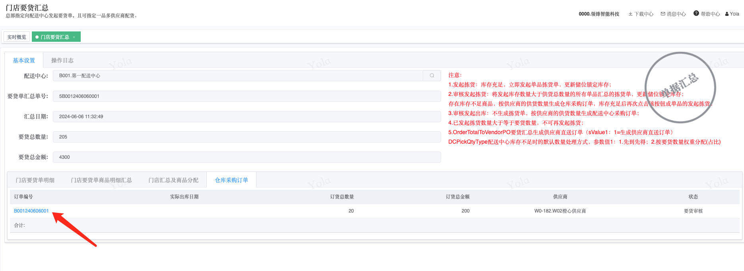Open the download icon for 下载中心

(630, 14)
